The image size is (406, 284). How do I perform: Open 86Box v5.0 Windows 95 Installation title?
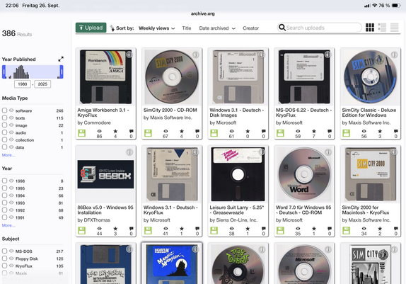[105, 210]
